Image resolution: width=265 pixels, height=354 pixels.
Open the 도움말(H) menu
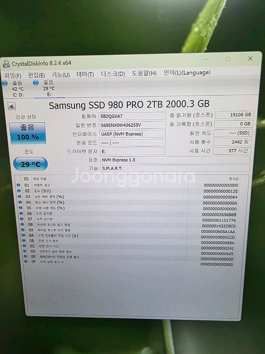[144, 73]
